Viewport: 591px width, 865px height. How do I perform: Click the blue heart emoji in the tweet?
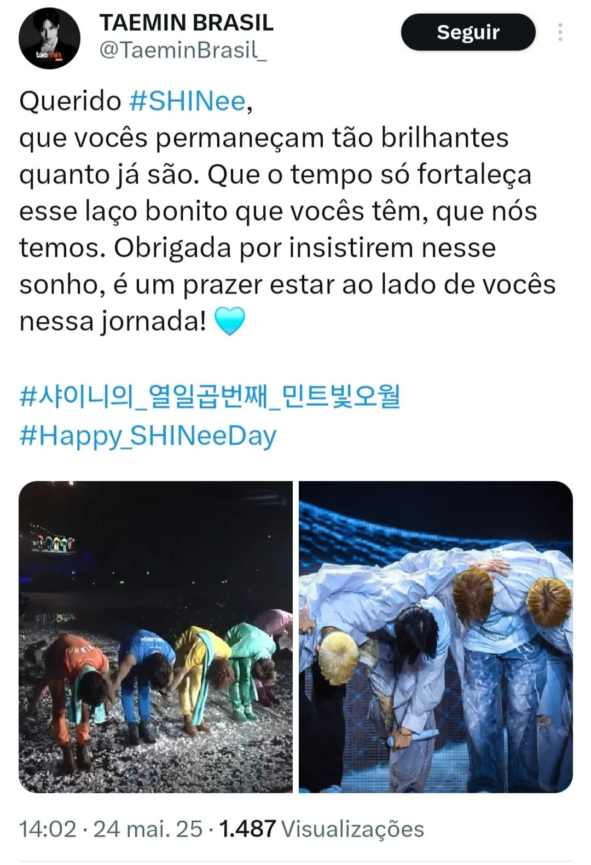pos(229,321)
